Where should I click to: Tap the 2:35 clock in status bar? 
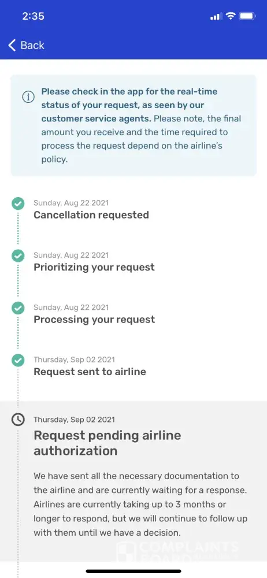(x=33, y=16)
